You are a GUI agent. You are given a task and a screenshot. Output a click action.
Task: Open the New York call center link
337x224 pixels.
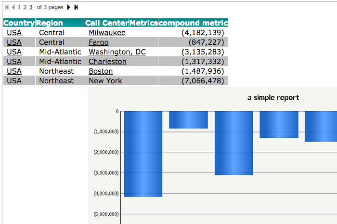coord(105,81)
